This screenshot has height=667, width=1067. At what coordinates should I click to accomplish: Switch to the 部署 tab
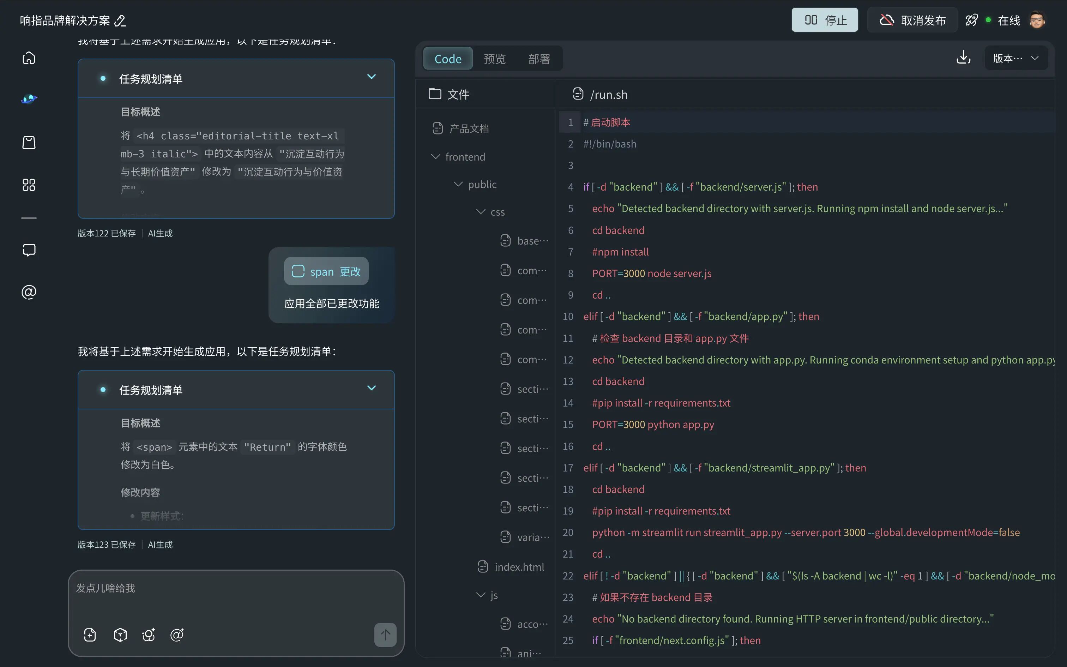click(x=539, y=59)
